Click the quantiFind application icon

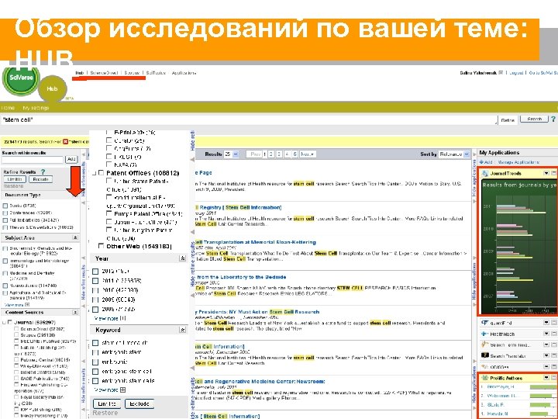484,323
